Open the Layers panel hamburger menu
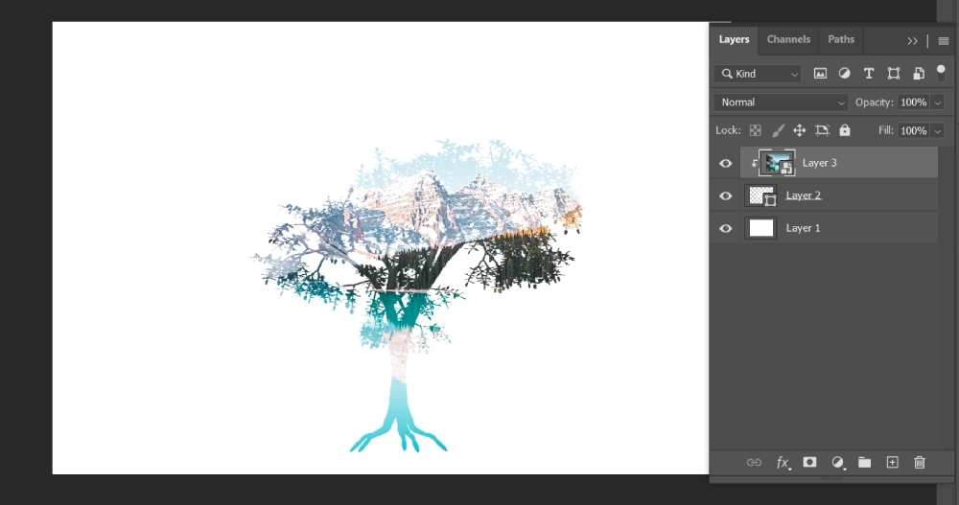 pos(944,41)
